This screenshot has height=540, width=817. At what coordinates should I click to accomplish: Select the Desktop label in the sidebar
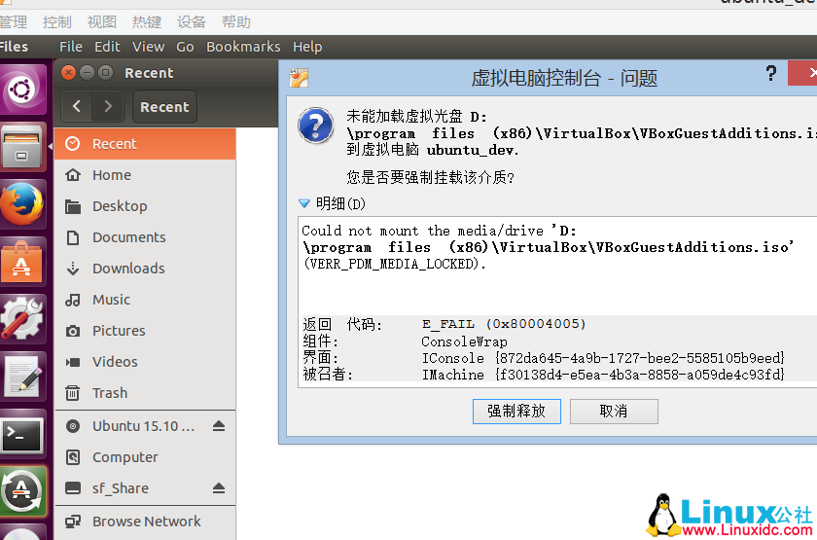pos(120,206)
